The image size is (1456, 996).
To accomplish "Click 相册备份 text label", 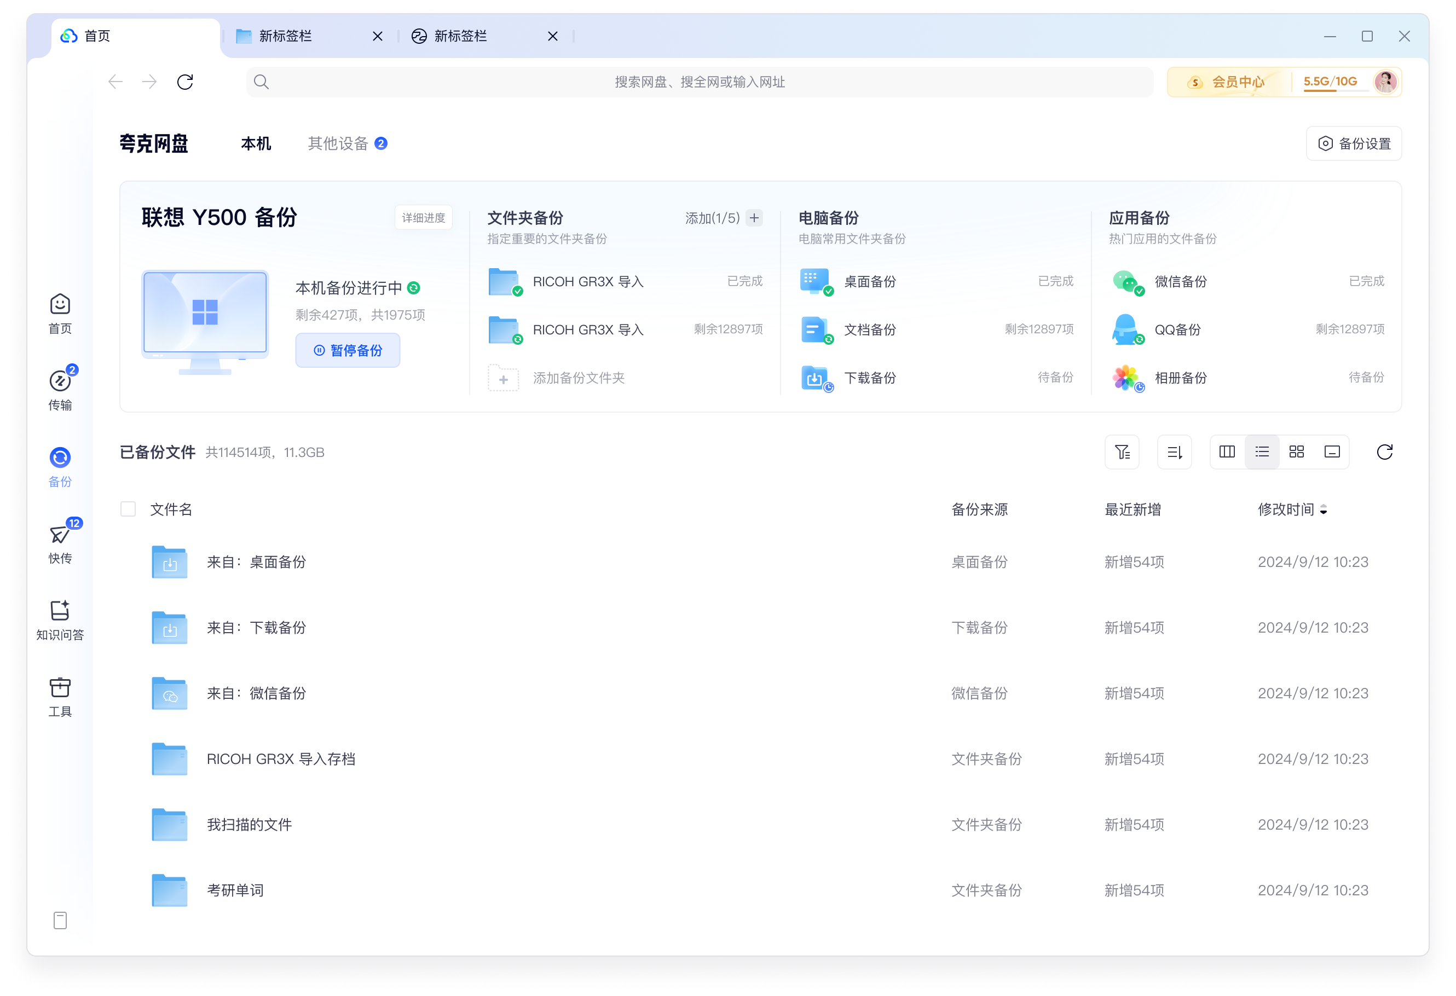I will [1180, 378].
